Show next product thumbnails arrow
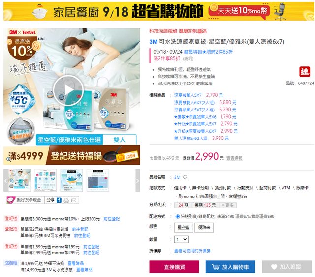The height and width of the screenshot is (277, 315). click(x=138, y=180)
